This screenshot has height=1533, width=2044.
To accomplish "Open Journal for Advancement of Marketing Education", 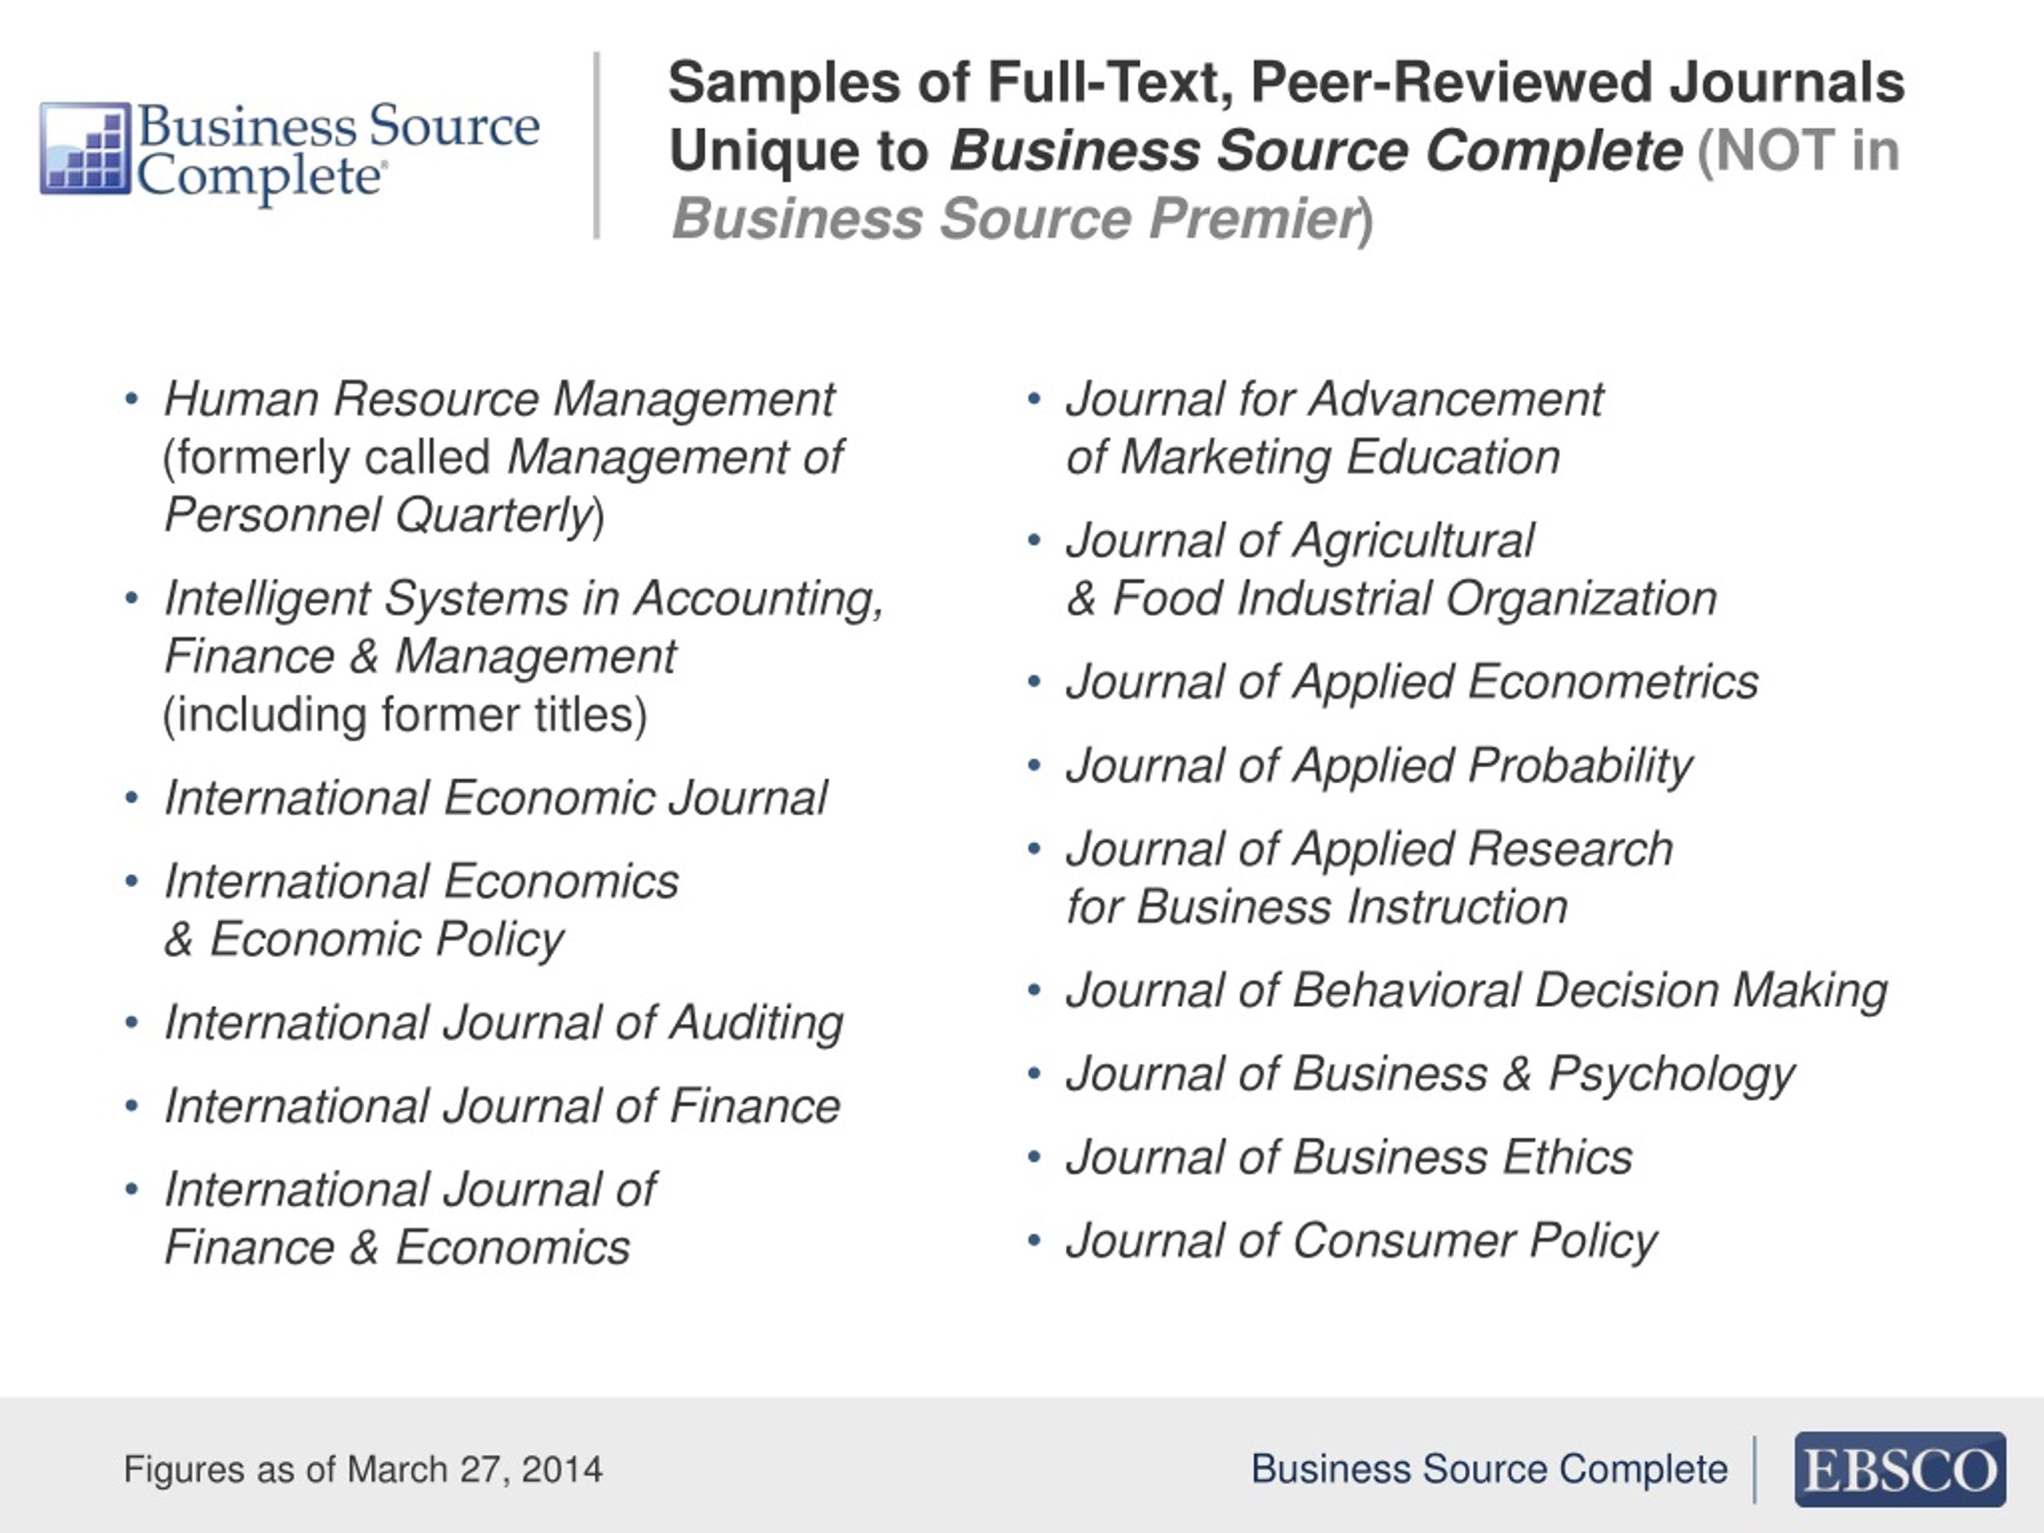I will pos(1333,428).
